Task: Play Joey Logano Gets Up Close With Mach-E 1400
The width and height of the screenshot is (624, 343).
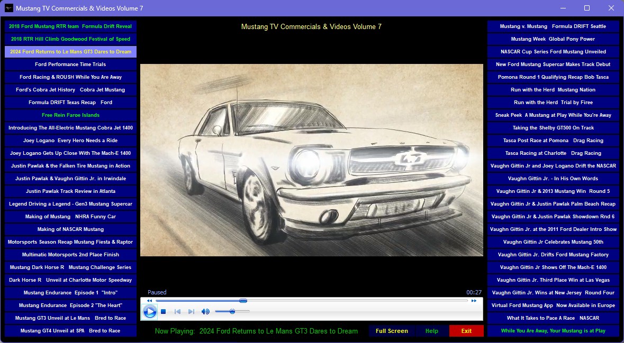Action: tap(70, 153)
